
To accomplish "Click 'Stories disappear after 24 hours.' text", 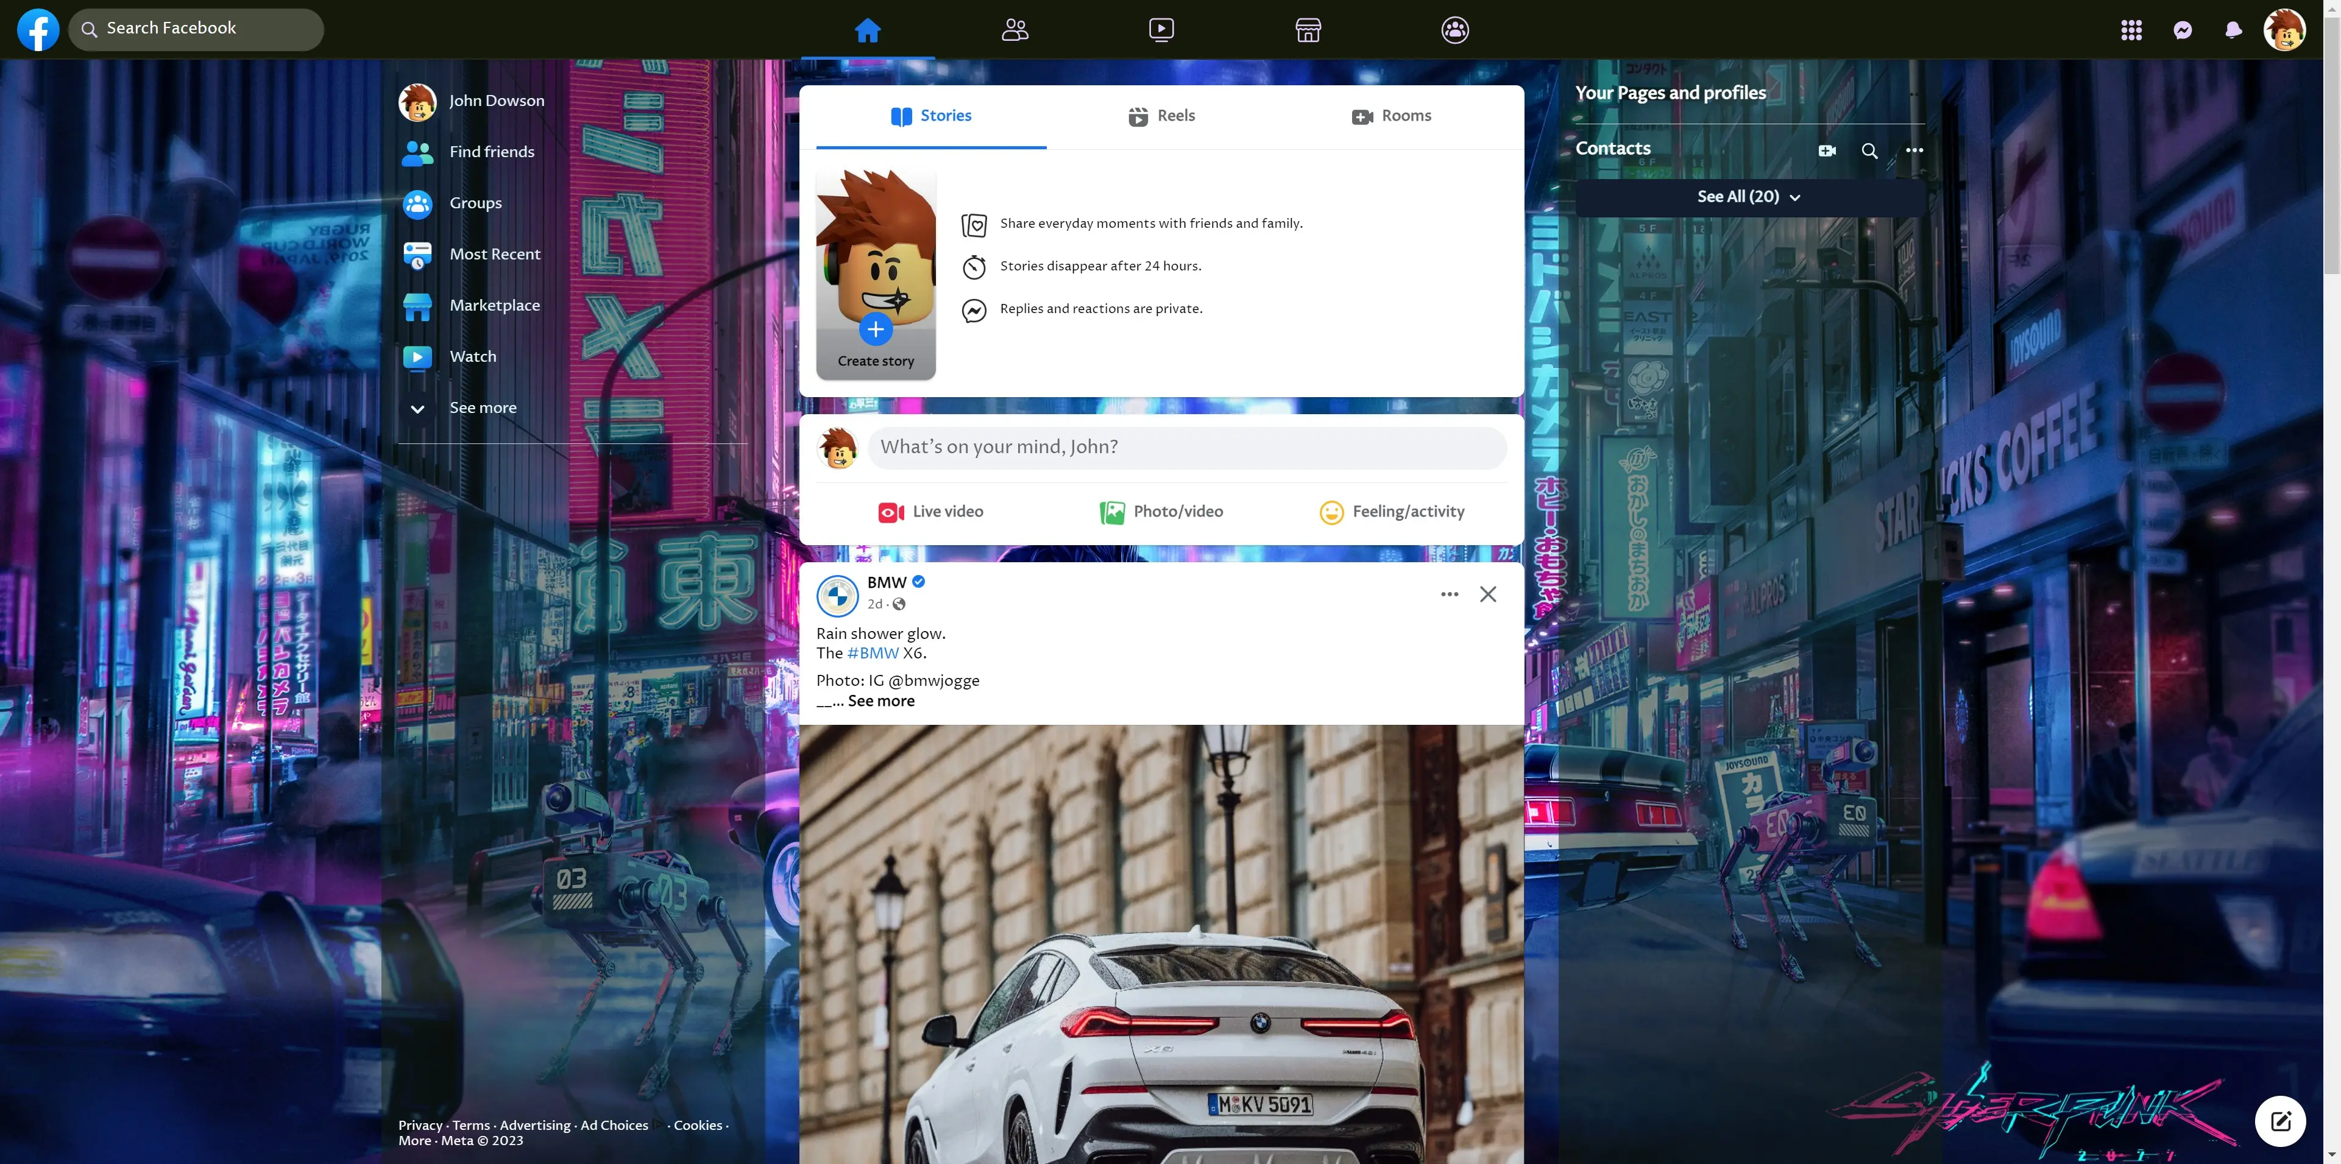I will (1100, 266).
